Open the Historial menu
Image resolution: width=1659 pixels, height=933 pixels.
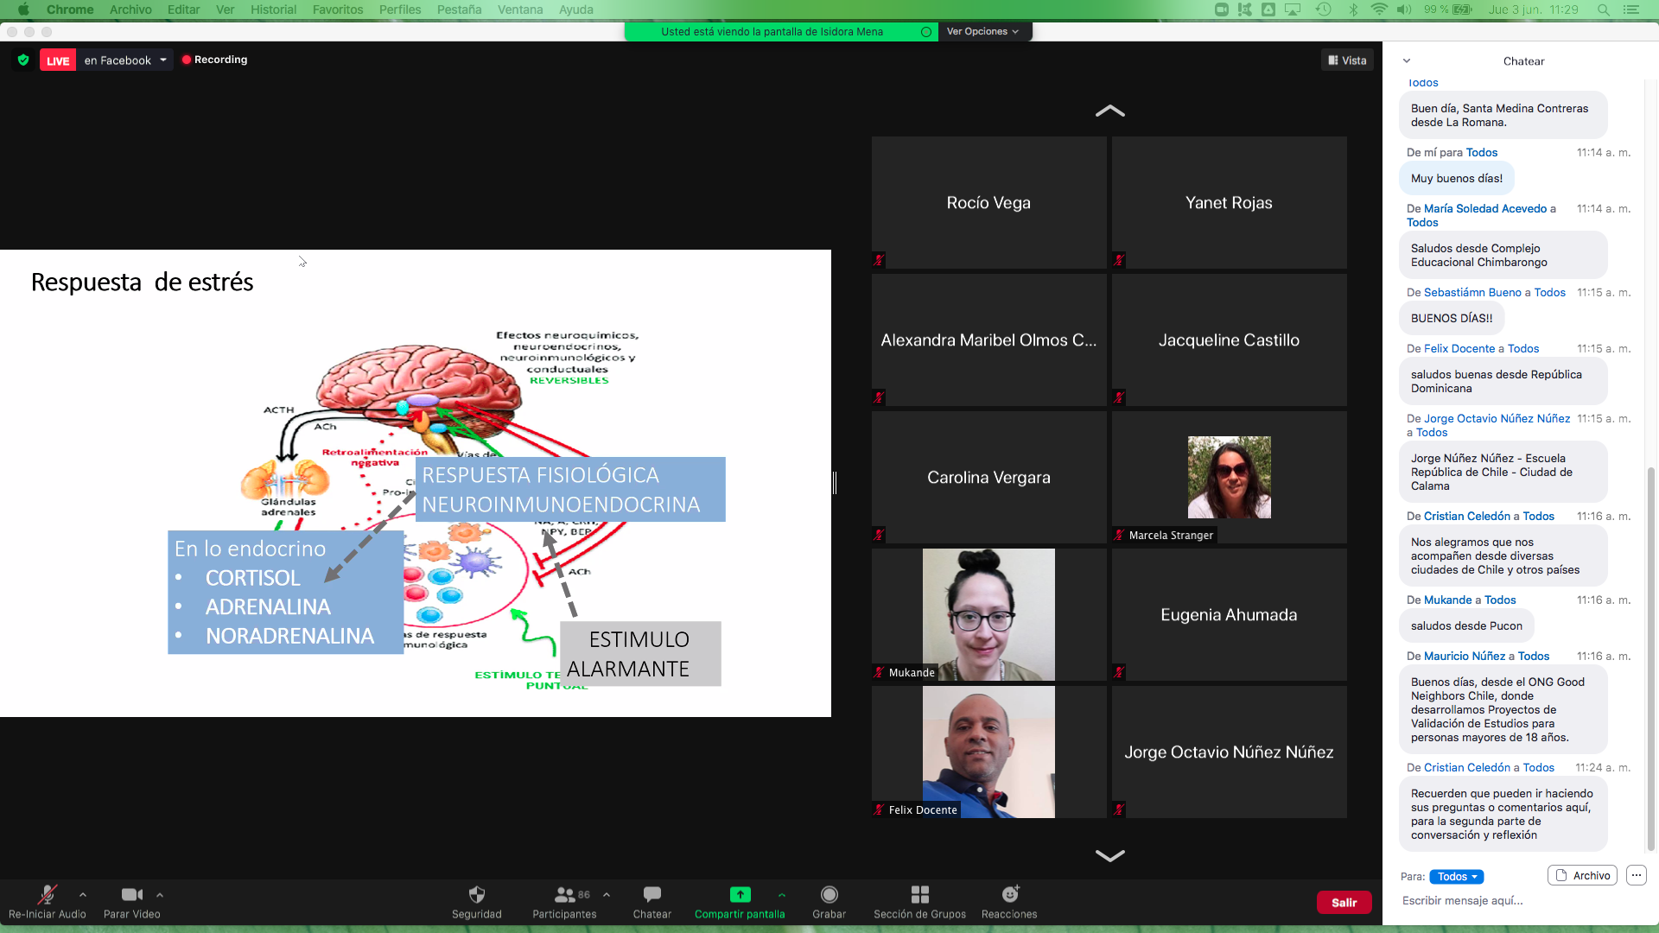[x=273, y=10]
